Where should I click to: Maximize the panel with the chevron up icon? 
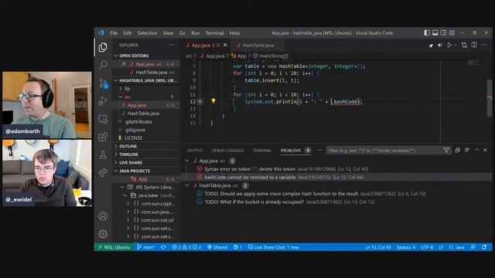tap(477, 151)
